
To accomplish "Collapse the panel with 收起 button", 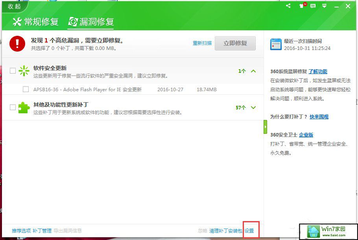I will point(14,6).
